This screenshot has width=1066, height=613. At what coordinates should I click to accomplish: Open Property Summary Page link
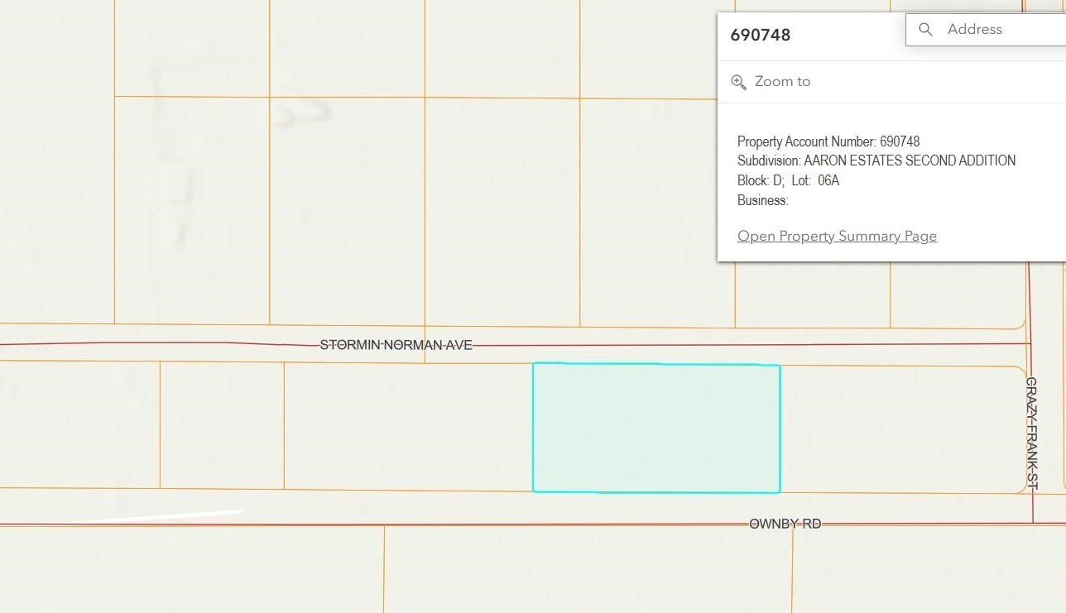pos(837,237)
